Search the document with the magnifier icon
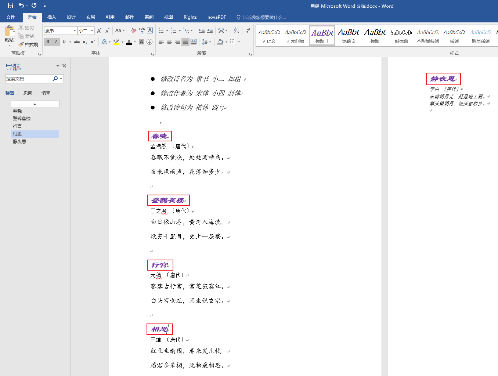The width and height of the screenshot is (498, 376). tap(55, 79)
